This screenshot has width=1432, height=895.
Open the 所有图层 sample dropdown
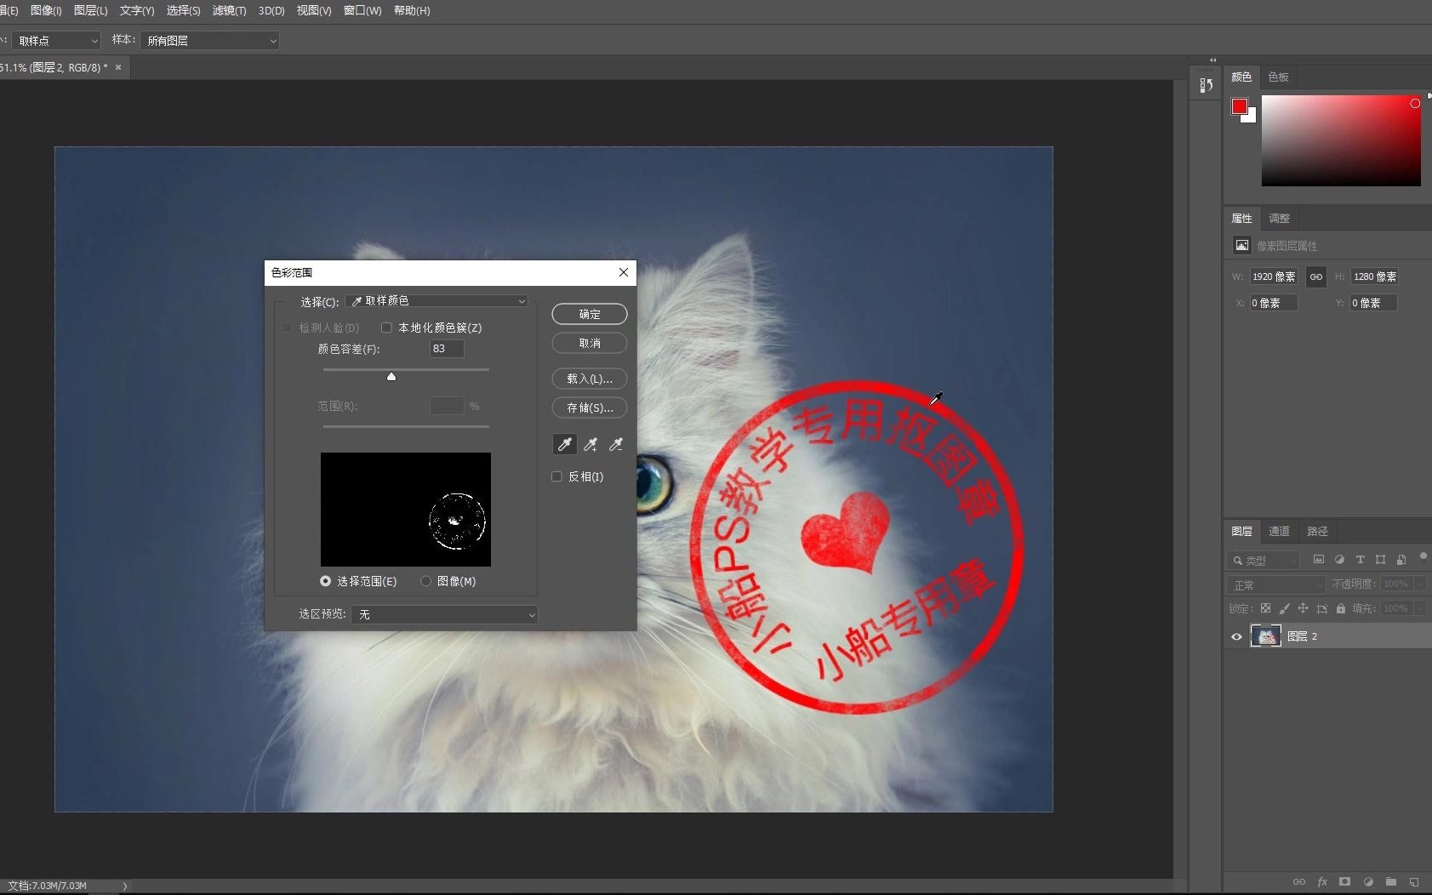point(209,41)
